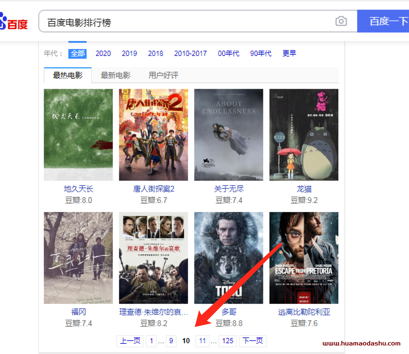Image resolution: width=409 pixels, height=354 pixels.
Task: Click the 理查德·朱维尔的哀… title link
Action: click(x=154, y=312)
